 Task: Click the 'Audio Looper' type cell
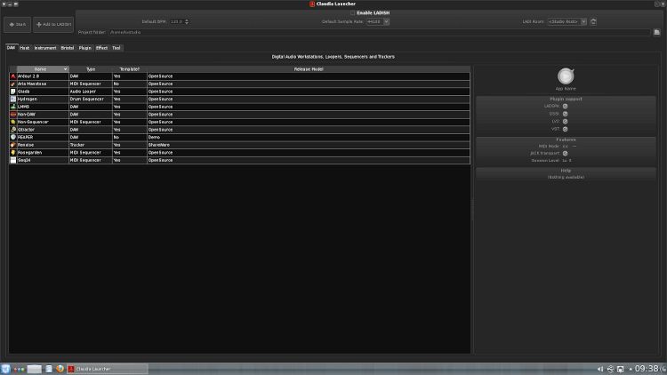pyautogui.click(x=91, y=92)
